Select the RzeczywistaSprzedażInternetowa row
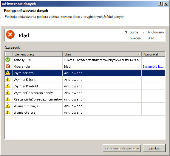This screenshot has height=156, width=170. pos(85,99)
